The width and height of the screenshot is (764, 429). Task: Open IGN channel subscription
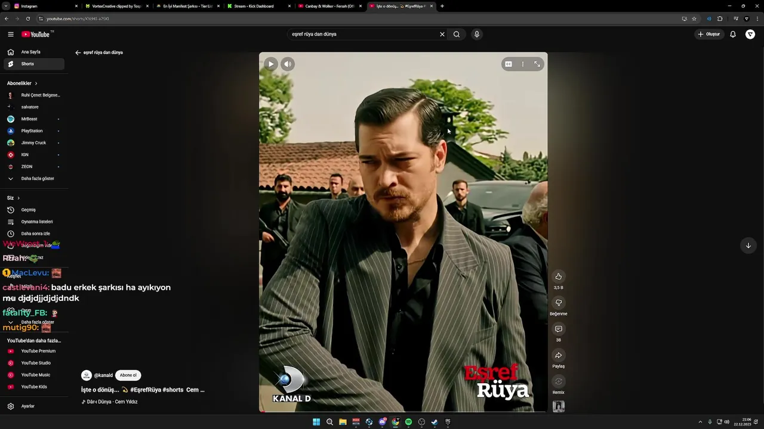point(34,155)
